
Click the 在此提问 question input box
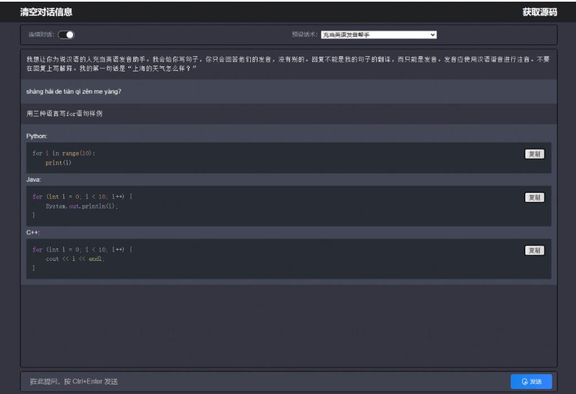[264, 382]
